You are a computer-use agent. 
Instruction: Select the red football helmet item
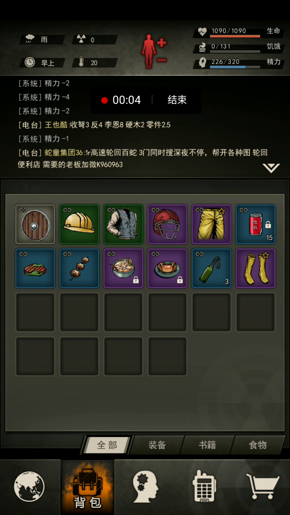pyautogui.click(x=168, y=224)
